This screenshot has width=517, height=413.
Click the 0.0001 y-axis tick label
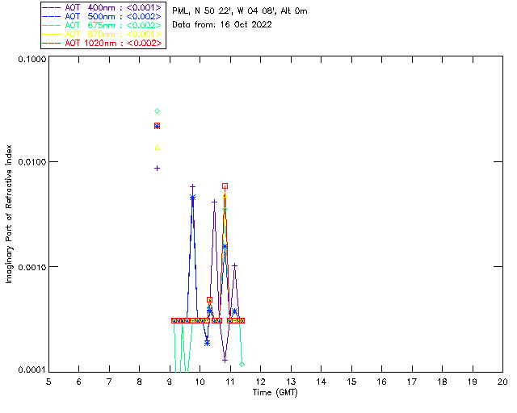(32, 370)
